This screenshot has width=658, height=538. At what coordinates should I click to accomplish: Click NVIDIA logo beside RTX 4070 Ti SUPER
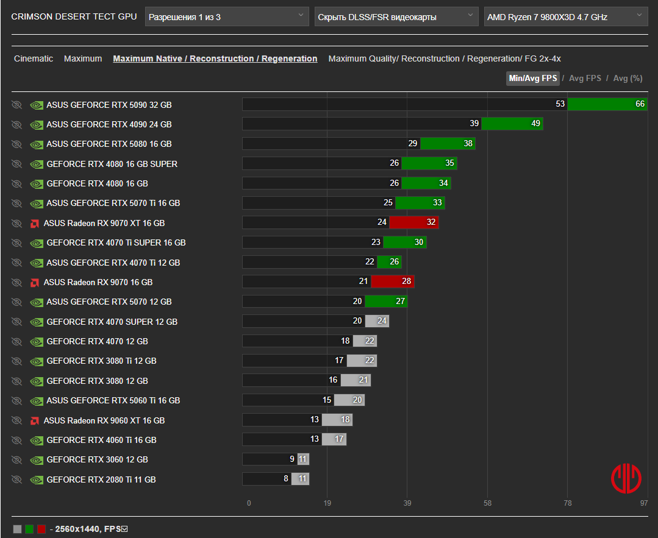tap(37, 242)
